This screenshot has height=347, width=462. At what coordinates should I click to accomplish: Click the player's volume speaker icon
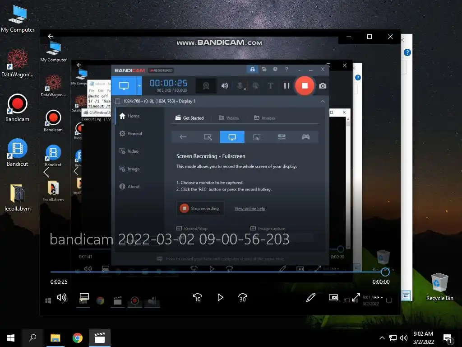click(61, 297)
